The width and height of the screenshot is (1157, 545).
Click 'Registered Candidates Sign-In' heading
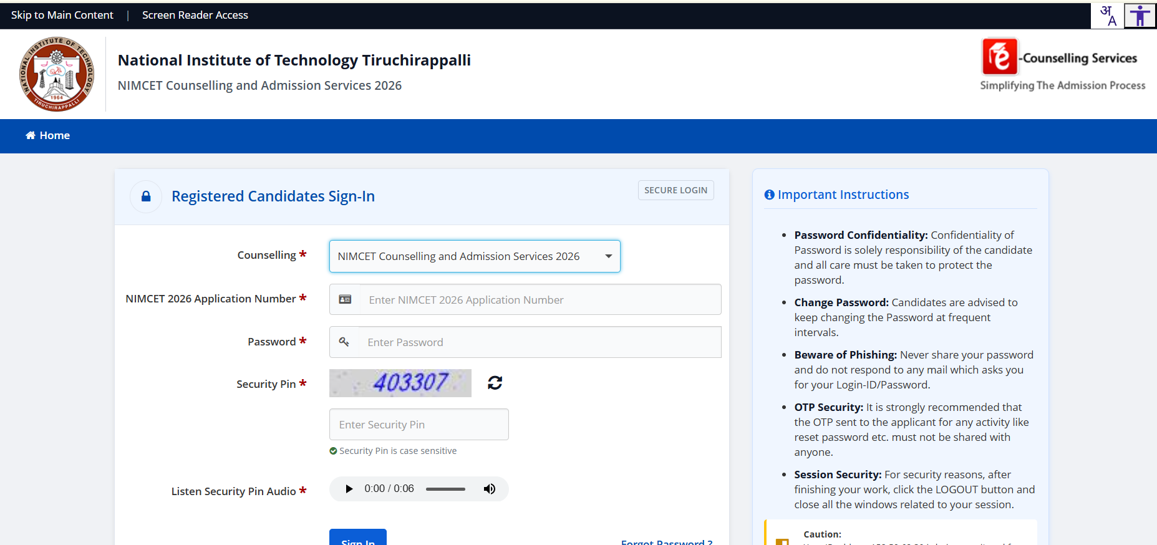click(273, 196)
